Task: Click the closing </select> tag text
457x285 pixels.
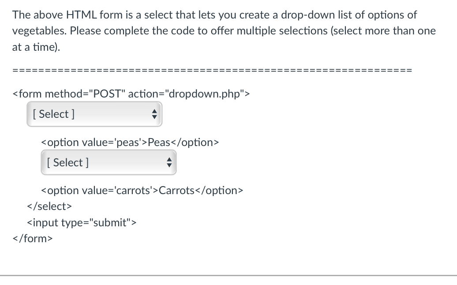Action: pyautogui.click(x=49, y=206)
